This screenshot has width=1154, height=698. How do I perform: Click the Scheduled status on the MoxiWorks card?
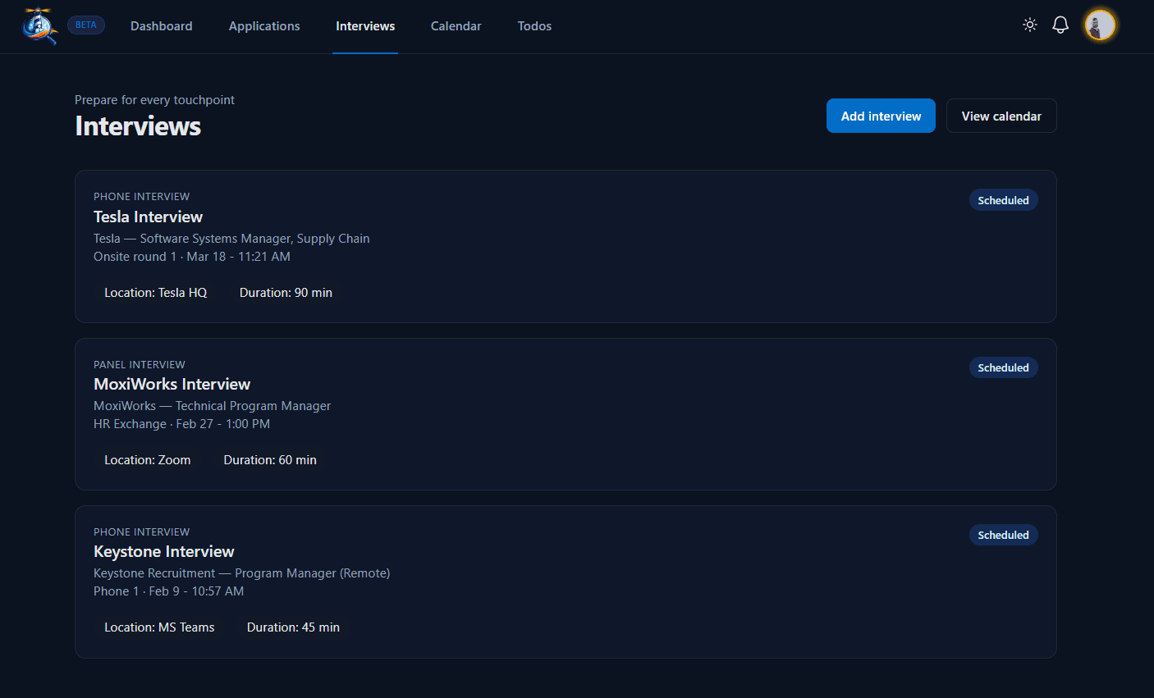point(1003,368)
